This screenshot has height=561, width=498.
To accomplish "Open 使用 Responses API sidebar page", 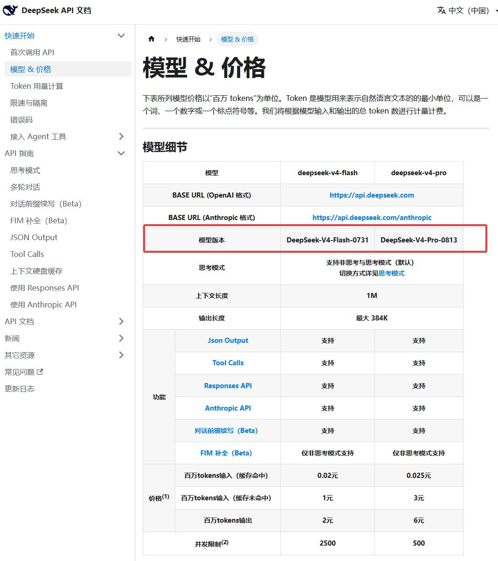I will [45, 288].
